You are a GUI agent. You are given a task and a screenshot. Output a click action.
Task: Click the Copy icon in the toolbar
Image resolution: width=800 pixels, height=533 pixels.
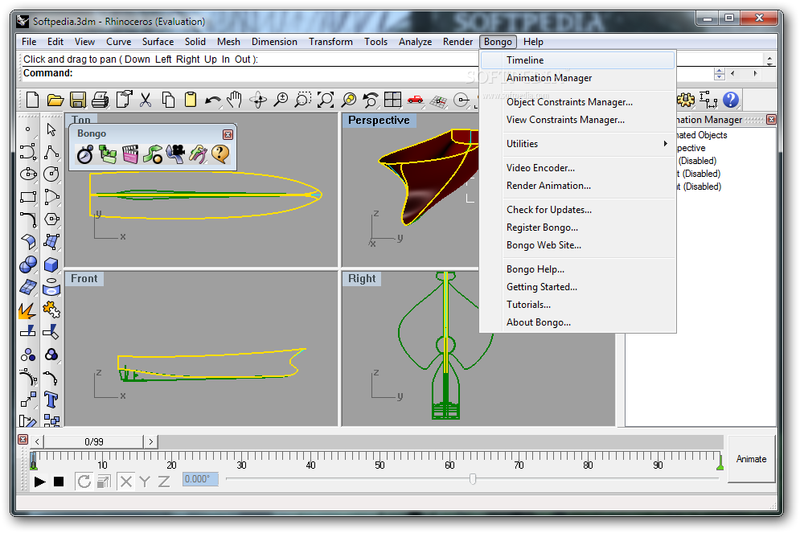pos(168,100)
